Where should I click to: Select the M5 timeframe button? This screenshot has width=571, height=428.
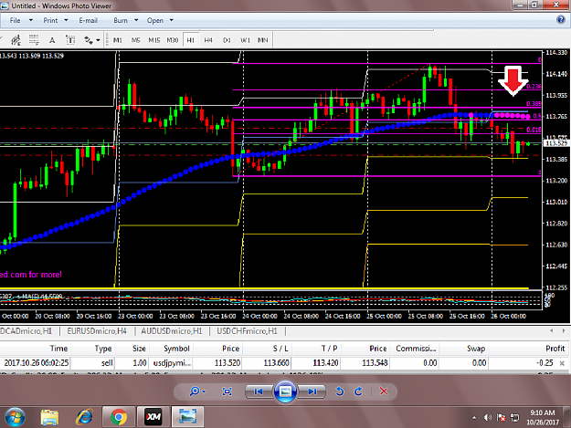pyautogui.click(x=136, y=40)
